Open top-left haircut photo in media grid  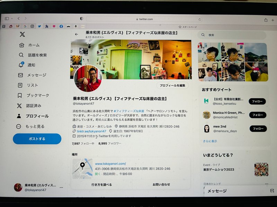(x=209, y=52)
